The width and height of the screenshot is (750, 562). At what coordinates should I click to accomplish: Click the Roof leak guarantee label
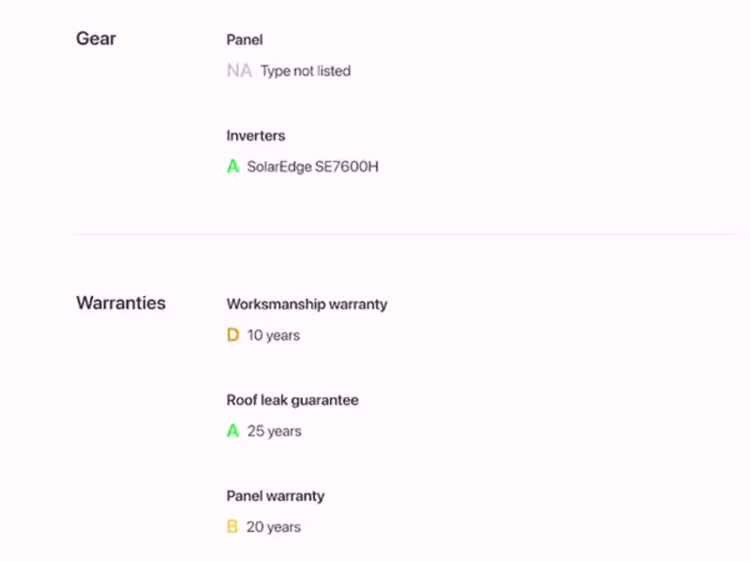(292, 400)
